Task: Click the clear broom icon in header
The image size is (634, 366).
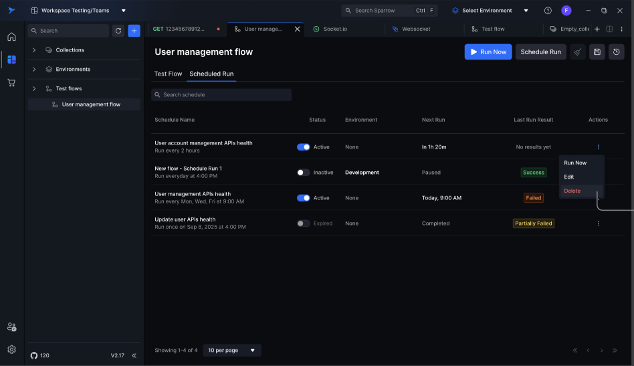Action: (x=578, y=52)
